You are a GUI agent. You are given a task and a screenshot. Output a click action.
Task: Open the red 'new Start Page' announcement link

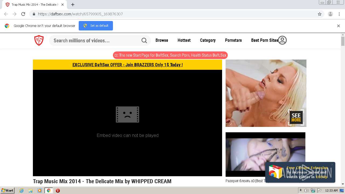170,55
